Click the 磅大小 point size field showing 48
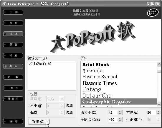 pos(113,112)
